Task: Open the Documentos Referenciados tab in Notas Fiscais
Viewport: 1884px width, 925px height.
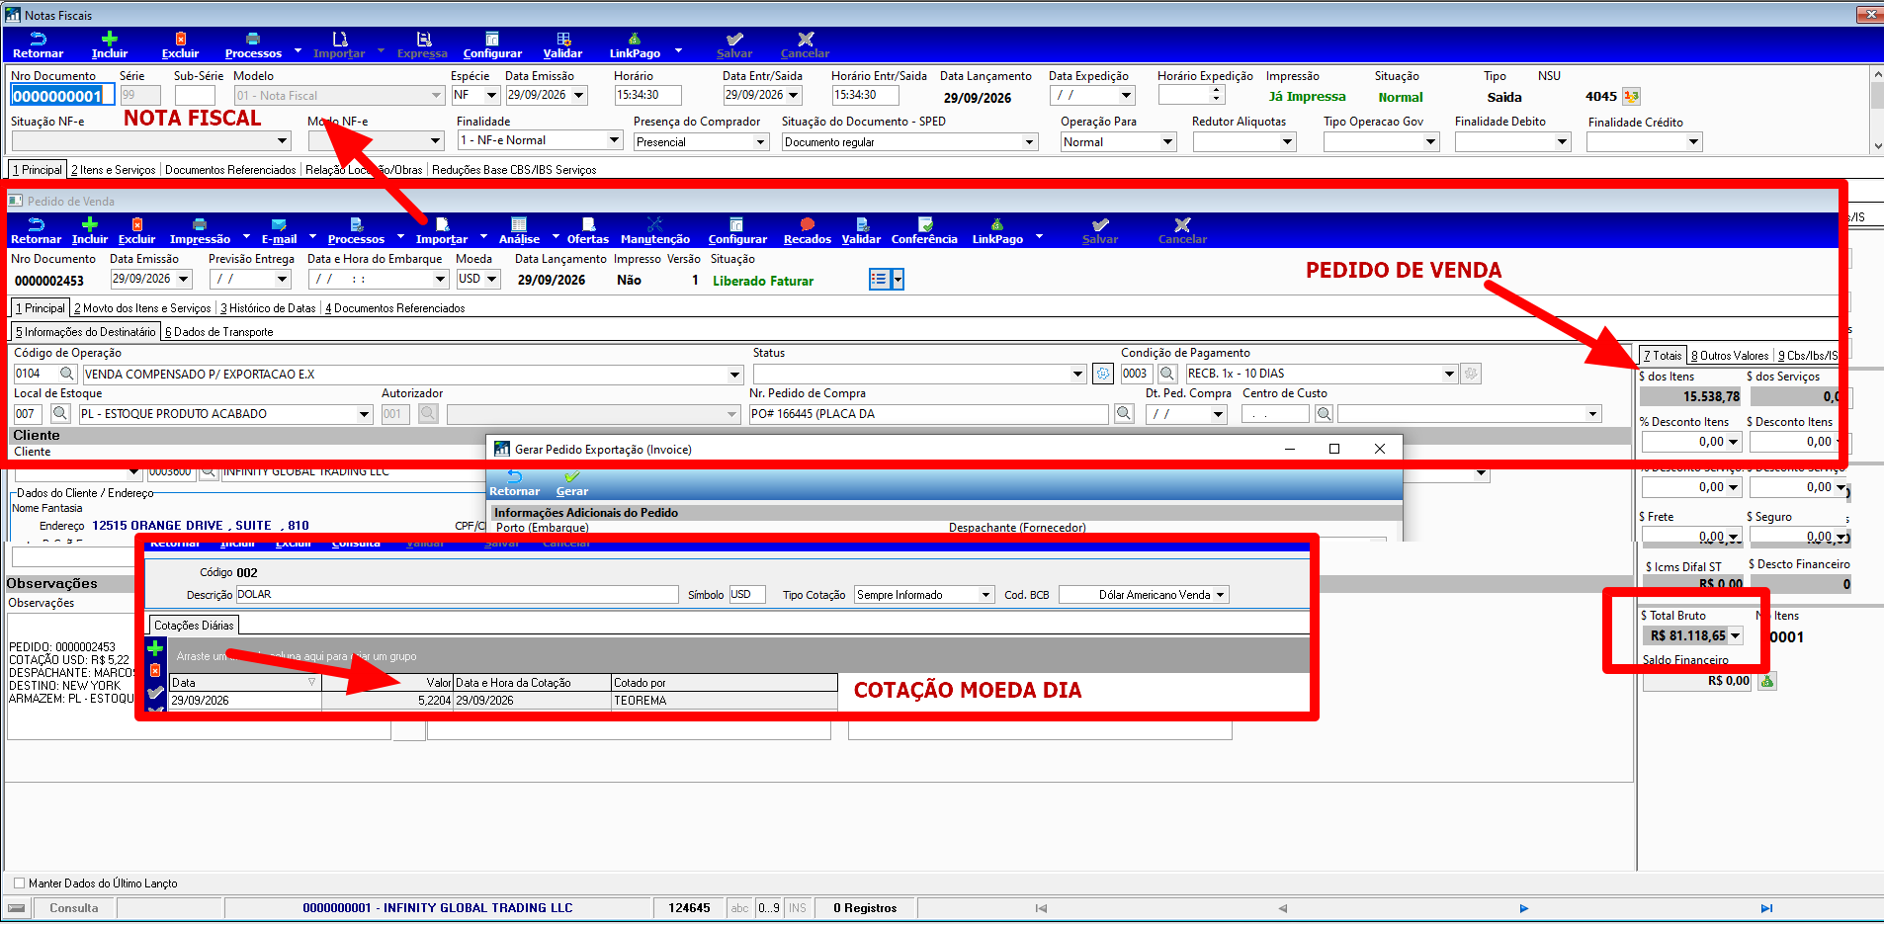Action: click(x=230, y=170)
